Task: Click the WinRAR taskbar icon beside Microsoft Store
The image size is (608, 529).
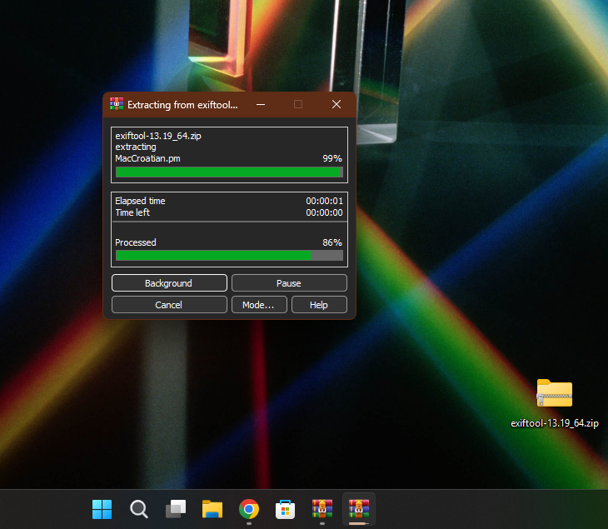Action: point(322,509)
